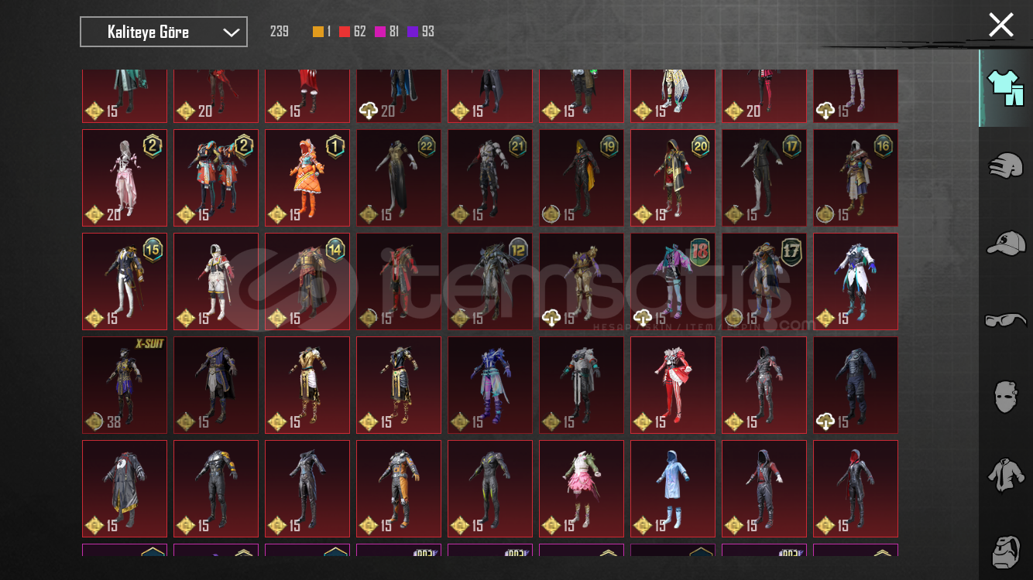Select the winged outfit with level 12 badge
The height and width of the screenshot is (580, 1033).
point(490,281)
